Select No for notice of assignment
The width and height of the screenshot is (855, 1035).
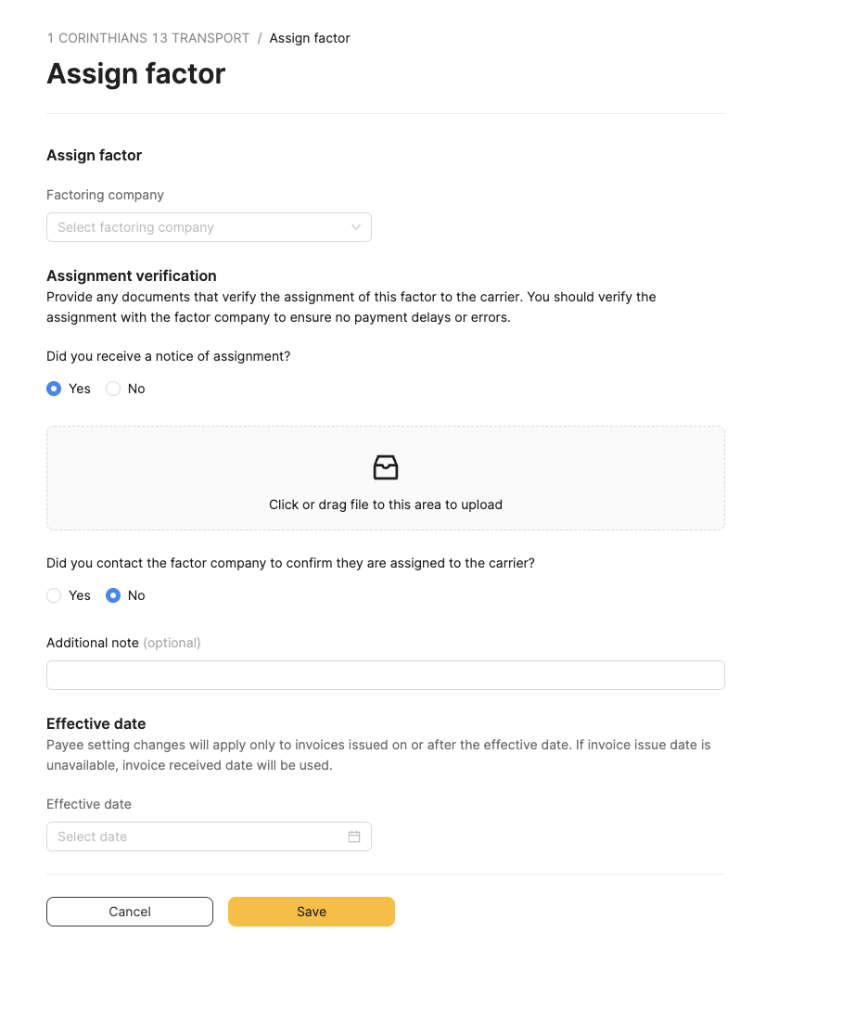click(113, 389)
